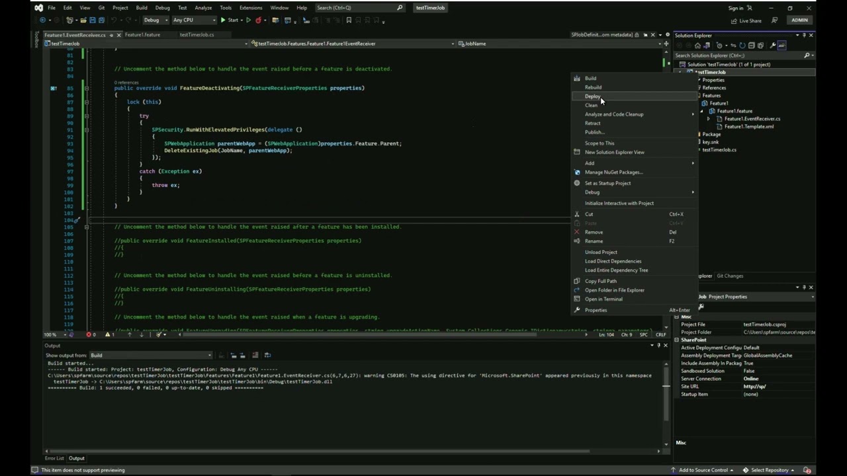Select Feature1.Template.xml in Solution Explorer

click(749, 127)
